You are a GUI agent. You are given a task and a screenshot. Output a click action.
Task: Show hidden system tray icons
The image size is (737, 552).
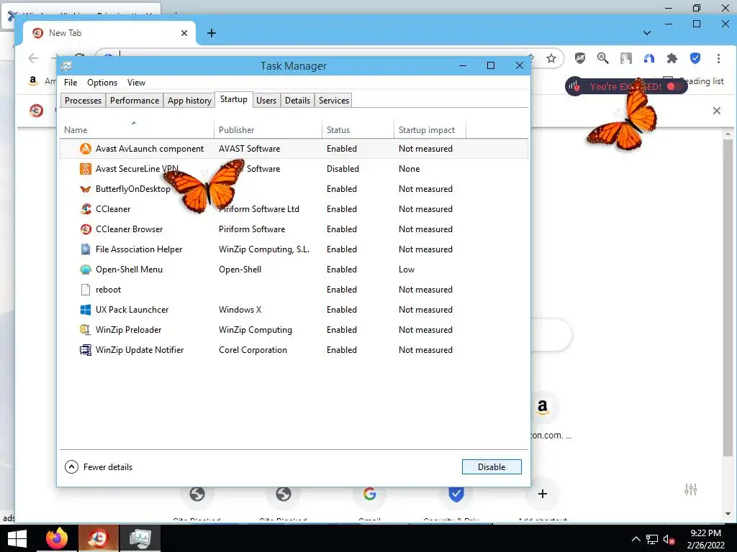coord(636,539)
